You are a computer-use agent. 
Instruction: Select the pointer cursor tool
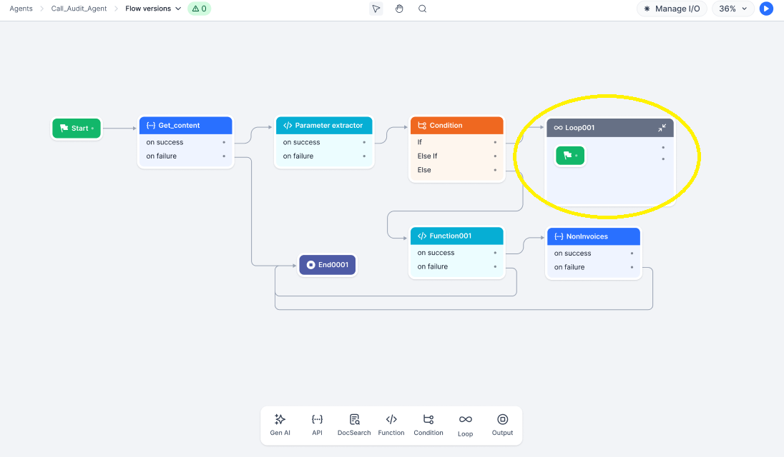coord(376,9)
